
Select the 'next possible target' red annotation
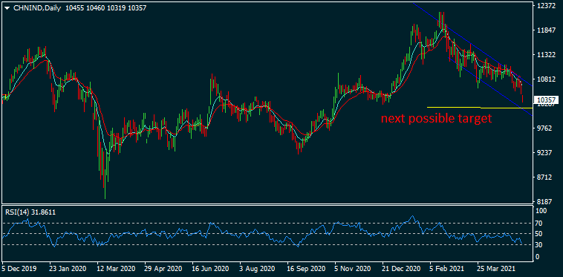436,119
